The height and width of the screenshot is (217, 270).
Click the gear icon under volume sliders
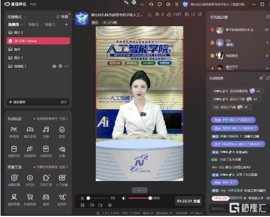(x=110, y=205)
